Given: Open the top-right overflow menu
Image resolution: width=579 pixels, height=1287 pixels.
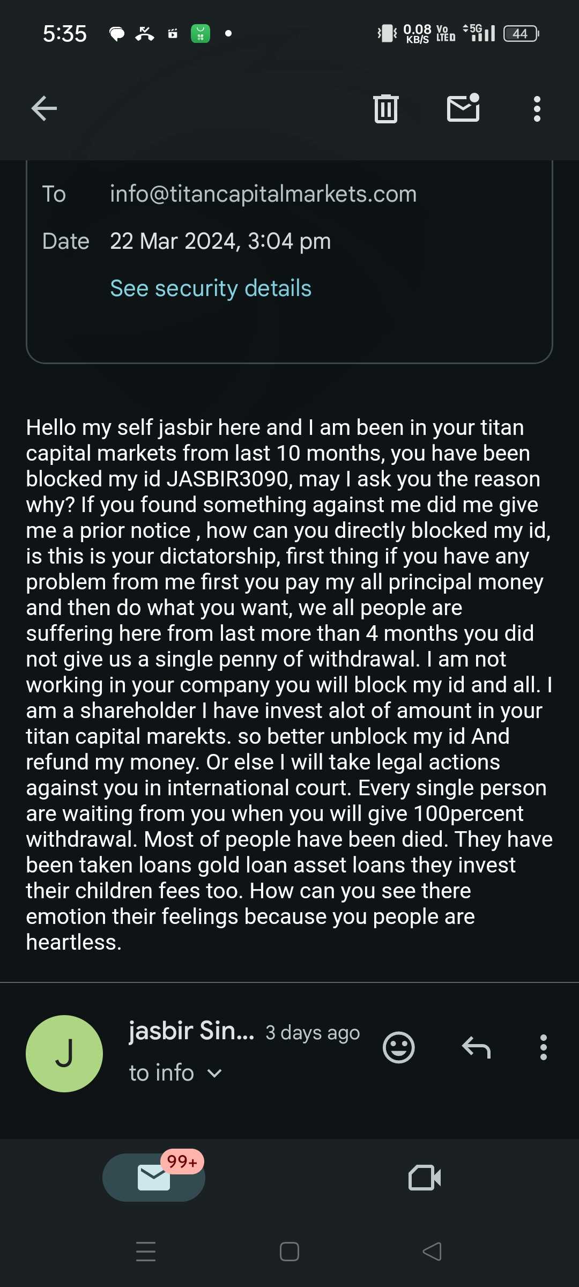Looking at the screenshot, I should click(x=537, y=109).
